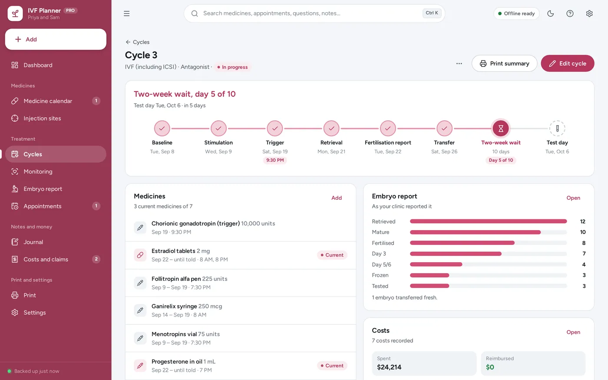Open help question mark icon
This screenshot has height=380, width=608.
pyautogui.click(x=570, y=13)
